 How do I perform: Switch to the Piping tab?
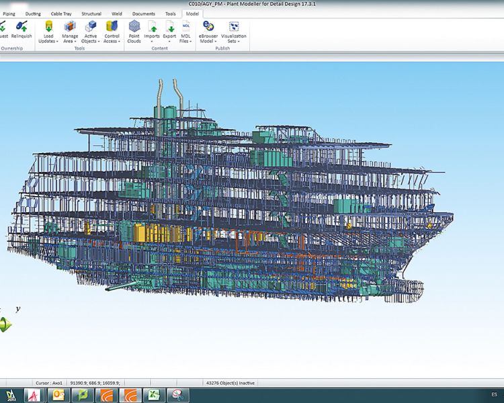click(x=9, y=14)
